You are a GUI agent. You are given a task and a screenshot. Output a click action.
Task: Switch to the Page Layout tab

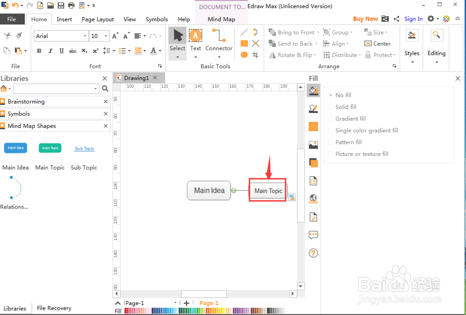tap(97, 19)
